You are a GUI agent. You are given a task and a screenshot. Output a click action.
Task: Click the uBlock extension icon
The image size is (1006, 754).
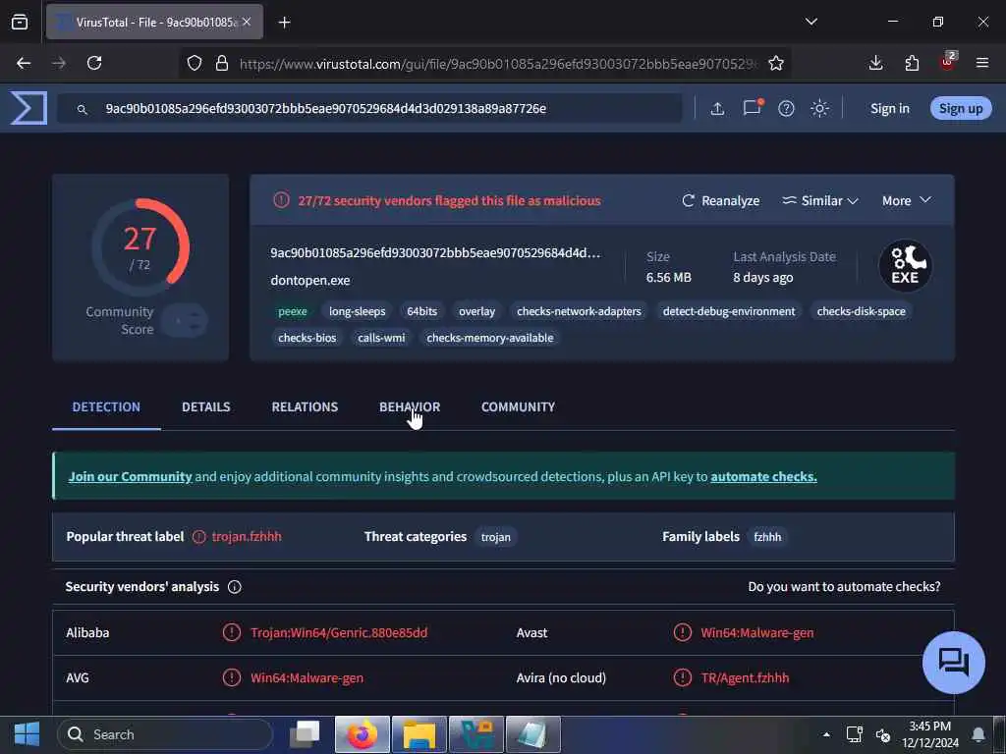coord(948,62)
